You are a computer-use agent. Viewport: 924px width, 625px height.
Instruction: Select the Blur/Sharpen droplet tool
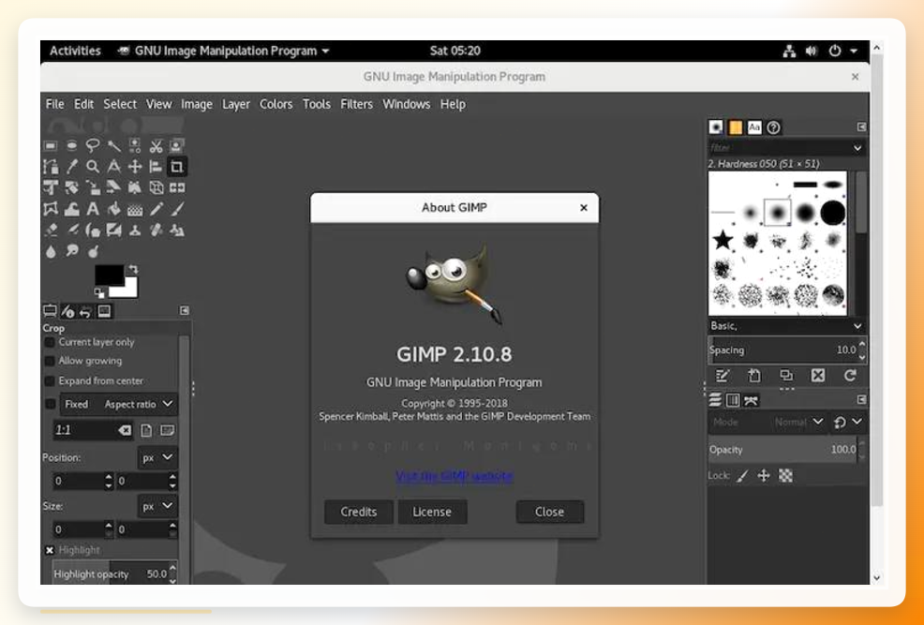[51, 251]
